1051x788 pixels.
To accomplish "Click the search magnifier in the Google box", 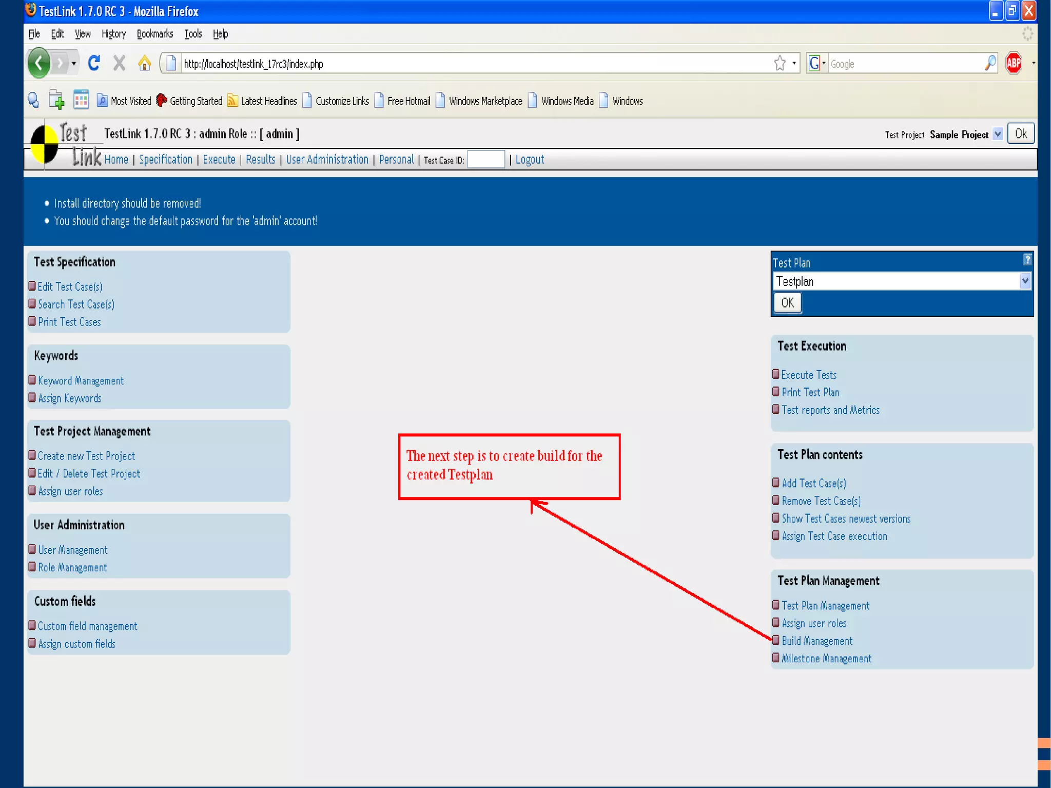I will pyautogui.click(x=990, y=63).
